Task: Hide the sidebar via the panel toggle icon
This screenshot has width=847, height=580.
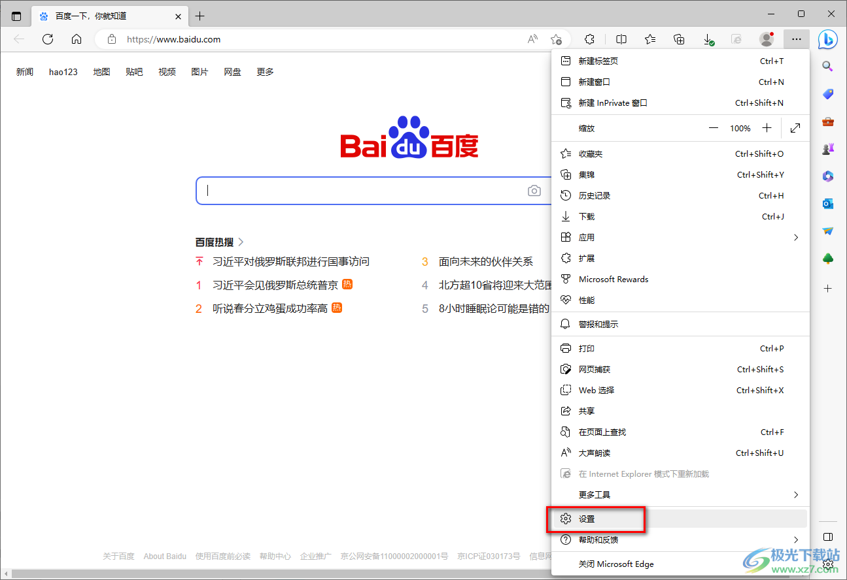Action: pyautogui.click(x=827, y=537)
